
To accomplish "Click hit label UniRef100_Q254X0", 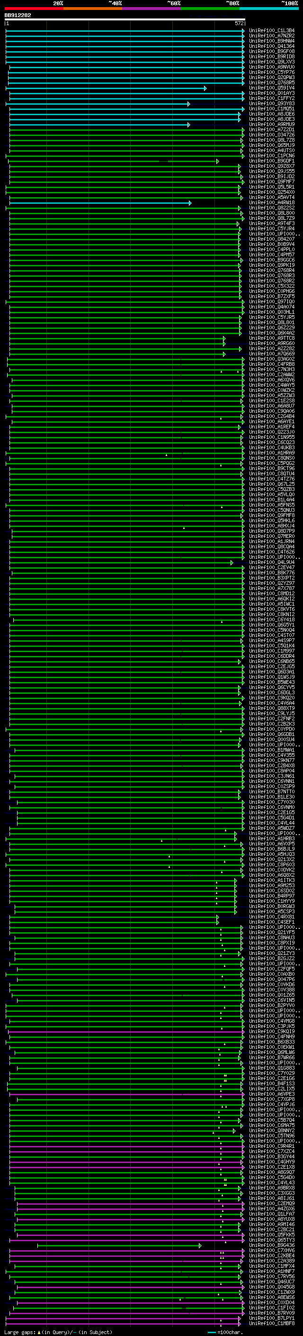I will click(272, 192).
